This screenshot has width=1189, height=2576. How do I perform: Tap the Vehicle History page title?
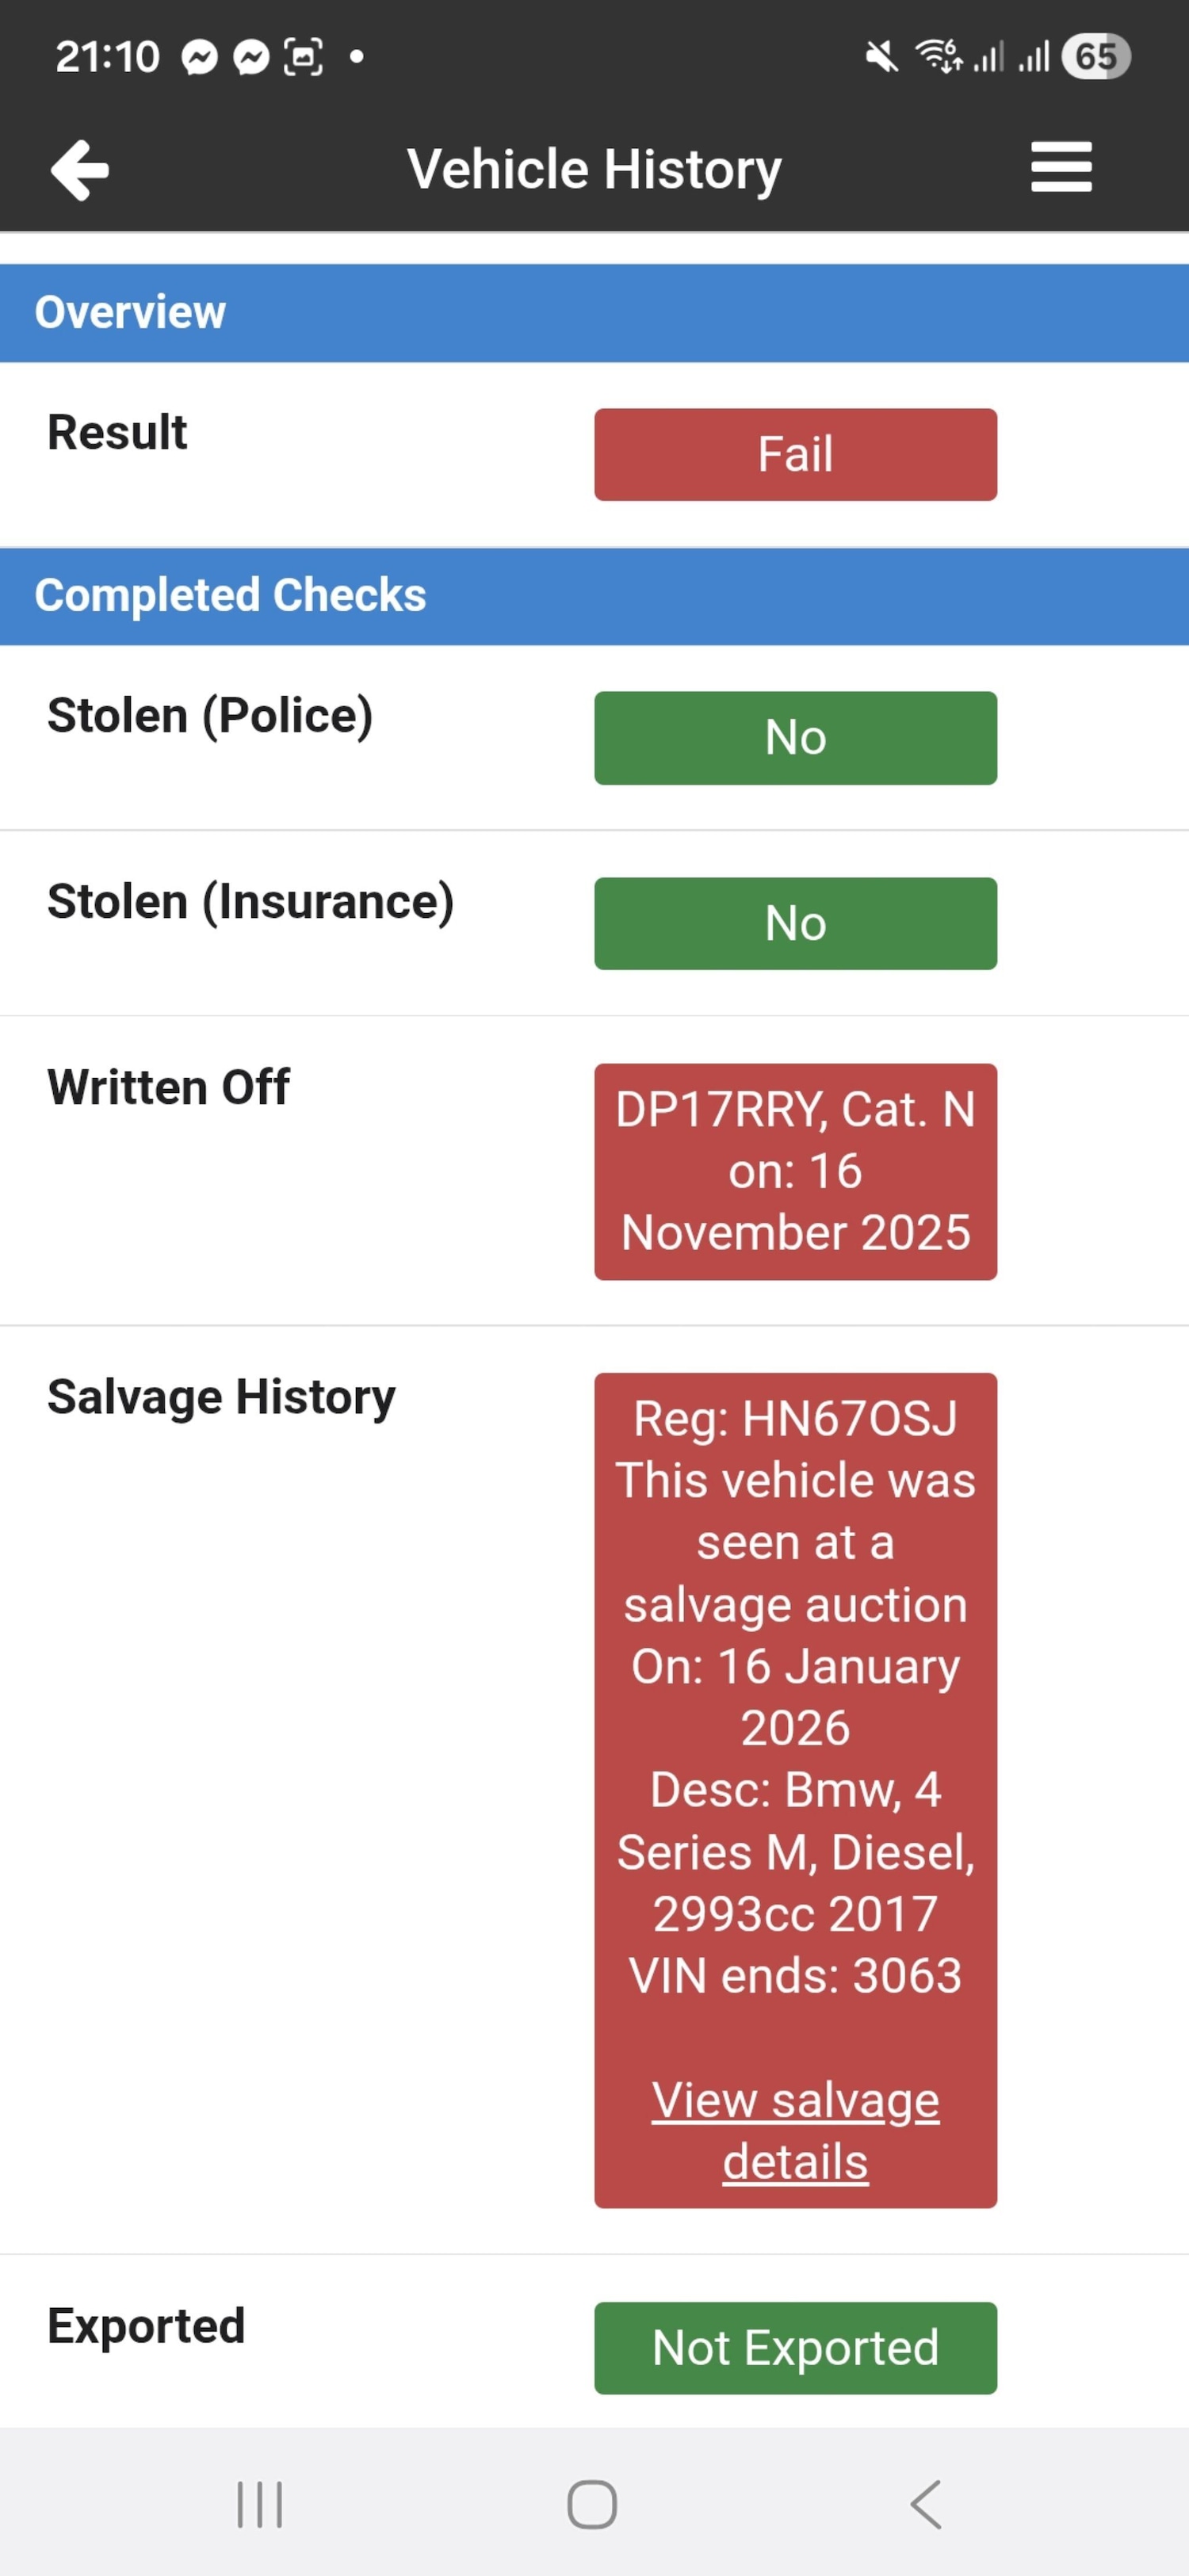tap(594, 169)
